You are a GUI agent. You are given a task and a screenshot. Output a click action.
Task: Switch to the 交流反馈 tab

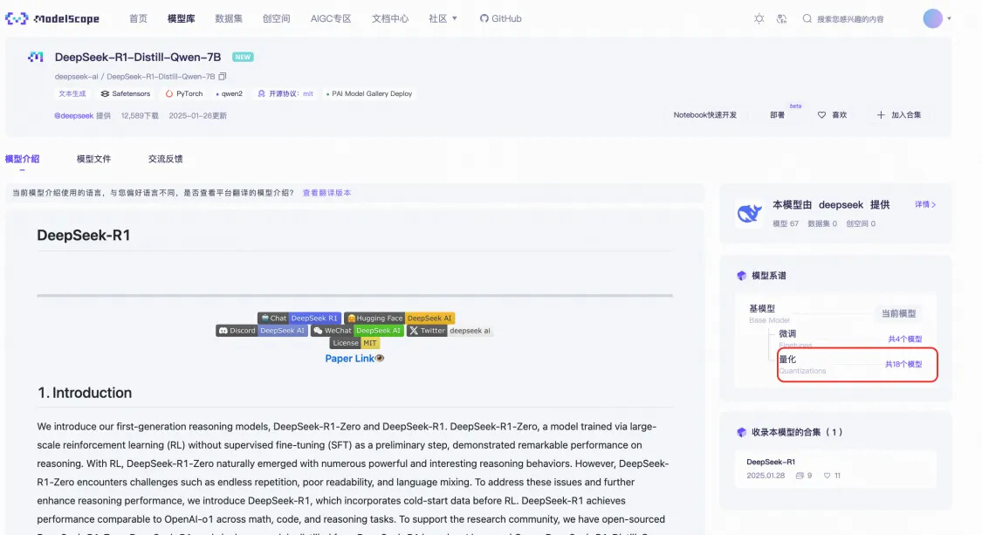[x=165, y=159]
